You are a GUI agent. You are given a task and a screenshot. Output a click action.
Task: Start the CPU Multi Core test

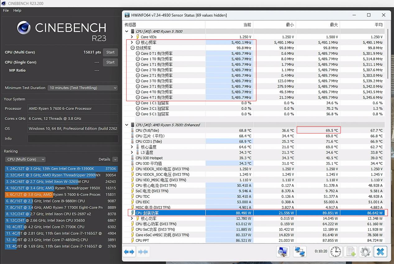click(x=110, y=52)
